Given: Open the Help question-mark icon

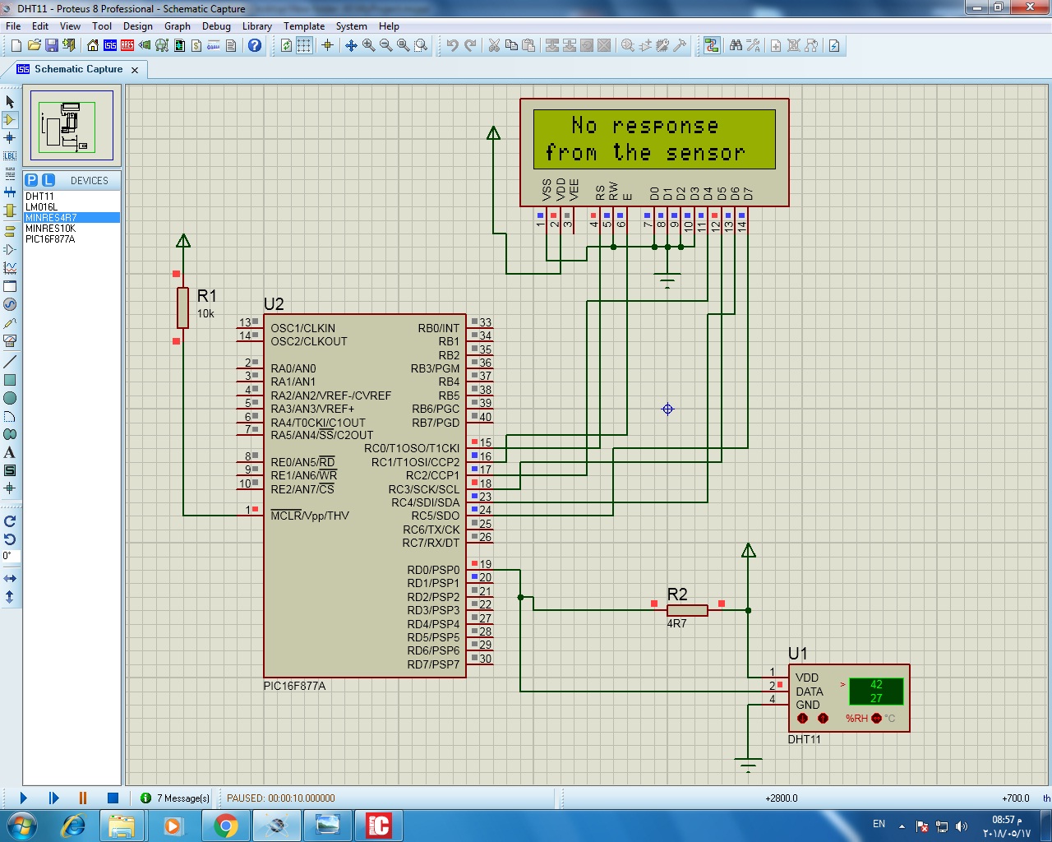Looking at the screenshot, I should point(255,45).
